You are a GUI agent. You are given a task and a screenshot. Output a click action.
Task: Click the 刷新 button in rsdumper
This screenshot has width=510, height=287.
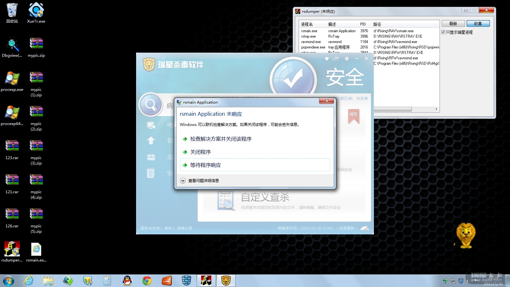pos(453,24)
